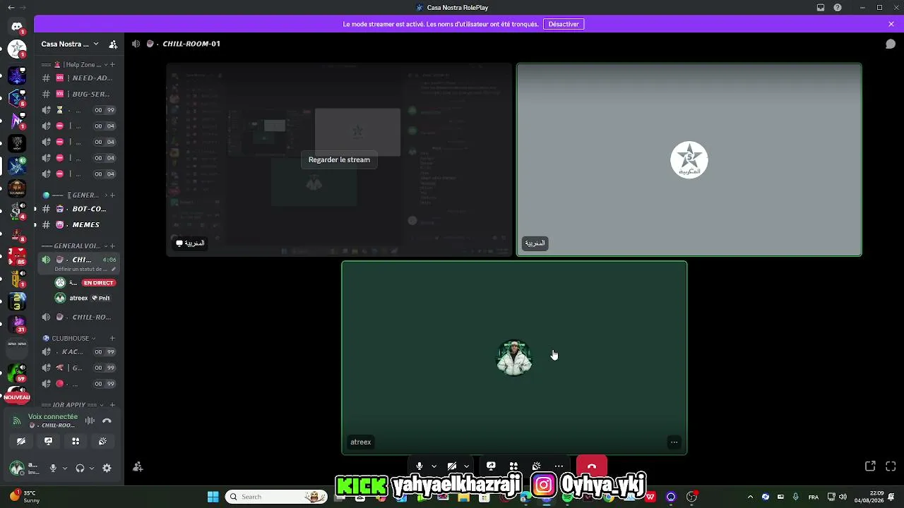
Task: Open output device options beside headphones
Action: pyautogui.click(x=91, y=468)
